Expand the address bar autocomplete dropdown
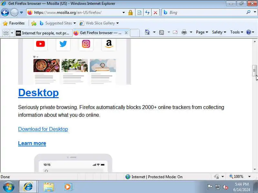This screenshot has width=258, height=193. point(124,13)
